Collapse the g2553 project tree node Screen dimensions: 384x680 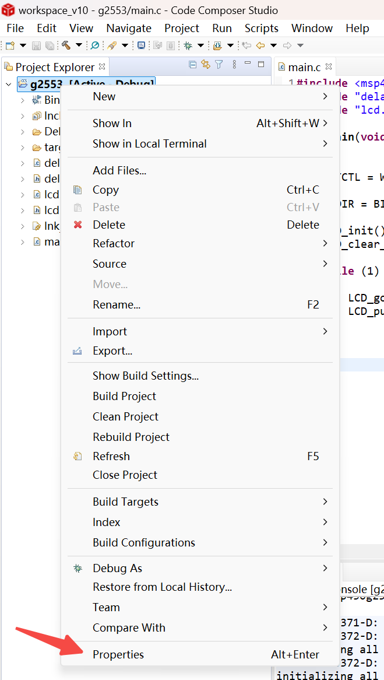(8, 84)
